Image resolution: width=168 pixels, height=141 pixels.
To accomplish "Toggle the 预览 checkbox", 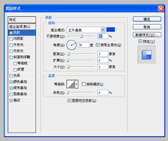I will tap(140, 41).
